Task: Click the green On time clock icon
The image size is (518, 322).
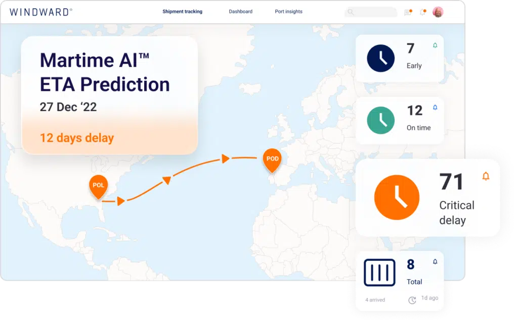Action: pos(380,120)
